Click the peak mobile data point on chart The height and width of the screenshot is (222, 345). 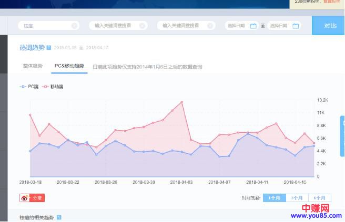[181, 102]
